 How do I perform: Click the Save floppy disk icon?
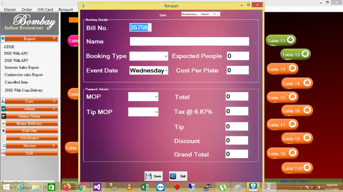(149, 176)
